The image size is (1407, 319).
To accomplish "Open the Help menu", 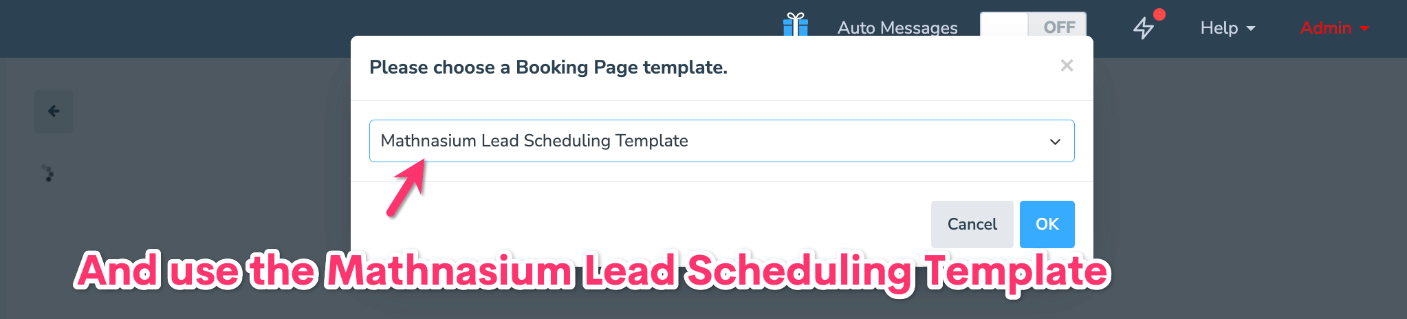I will (x=1228, y=28).
